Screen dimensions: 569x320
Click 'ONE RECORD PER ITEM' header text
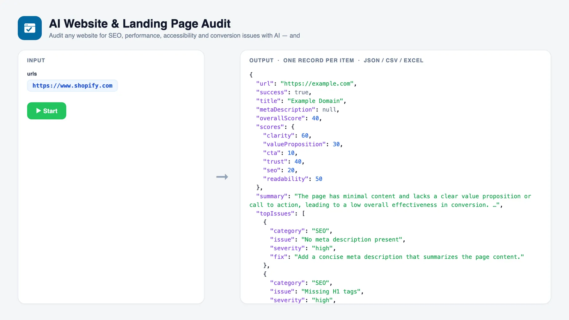coord(319,60)
